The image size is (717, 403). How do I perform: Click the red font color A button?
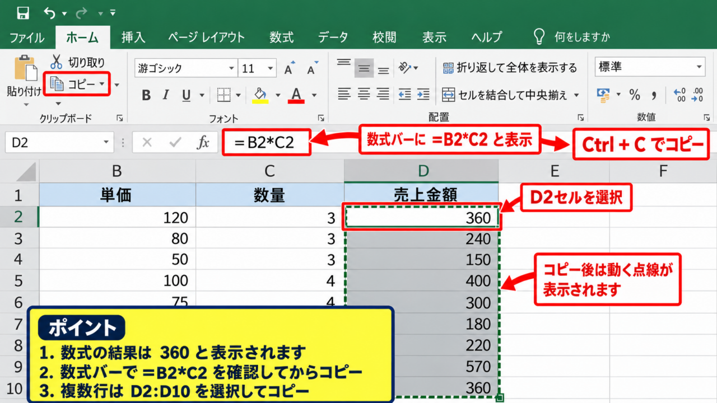[296, 95]
